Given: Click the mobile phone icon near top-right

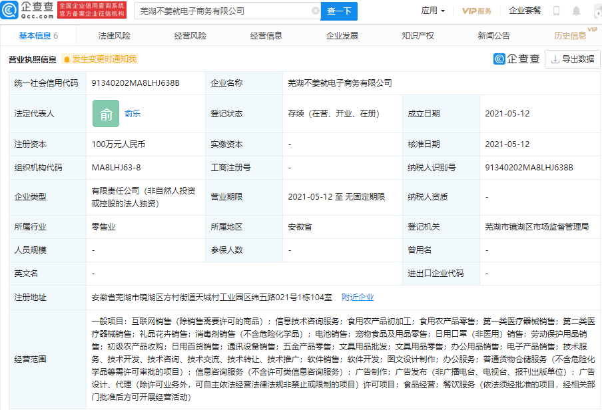Looking at the screenshot, I should [558, 9].
